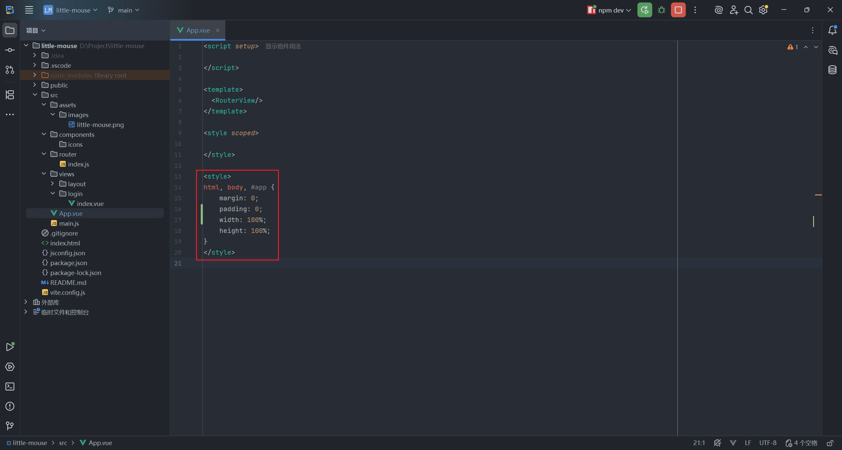Stop the running npm dev process
The width and height of the screenshot is (842, 450).
678,10
